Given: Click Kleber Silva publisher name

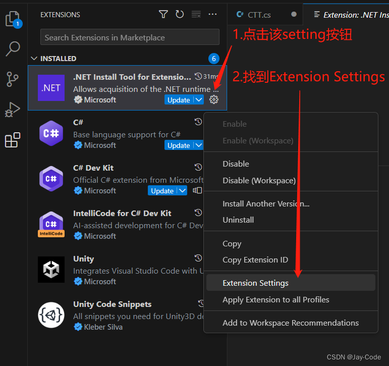Looking at the screenshot, I should [x=103, y=327].
